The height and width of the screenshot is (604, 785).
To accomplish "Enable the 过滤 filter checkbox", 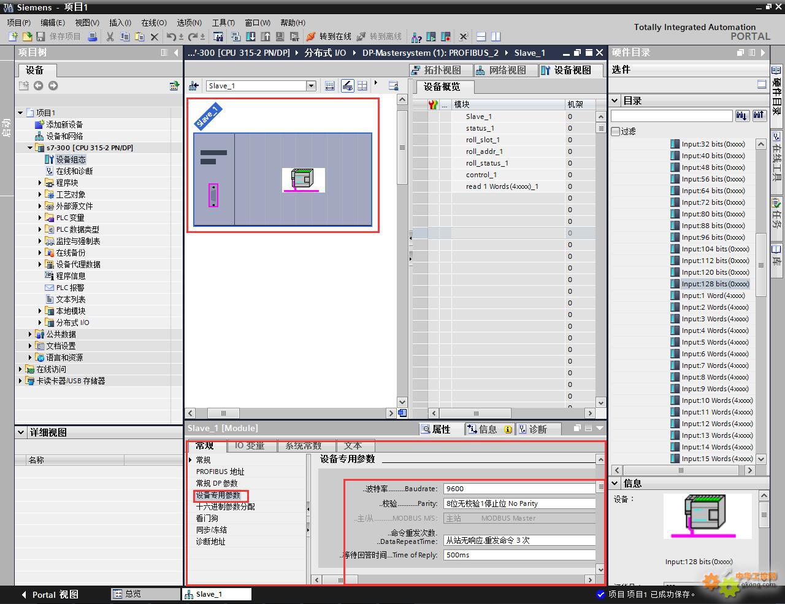I will click(616, 131).
